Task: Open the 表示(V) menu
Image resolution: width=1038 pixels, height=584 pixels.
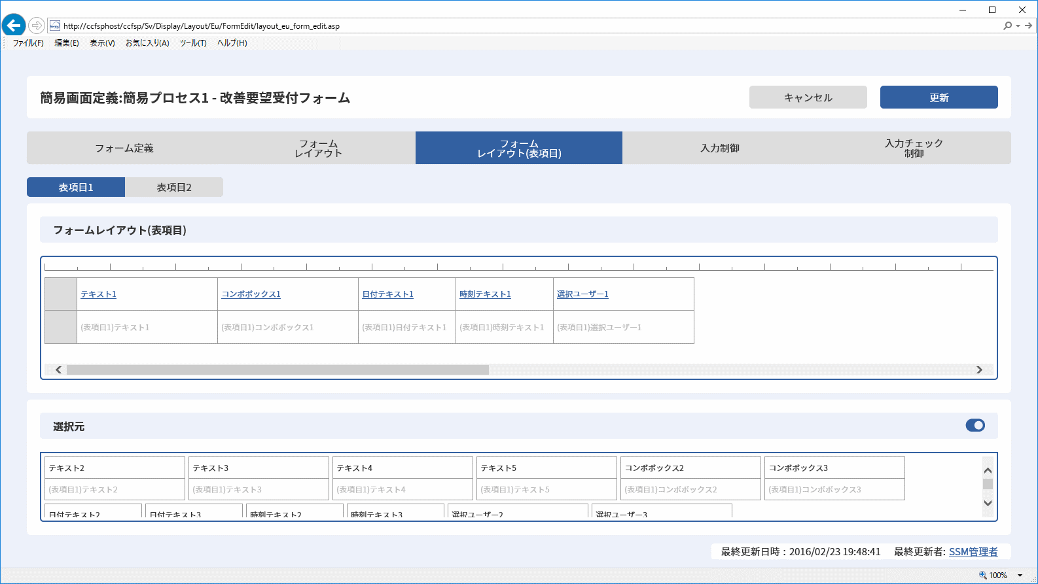Action: (x=102, y=43)
